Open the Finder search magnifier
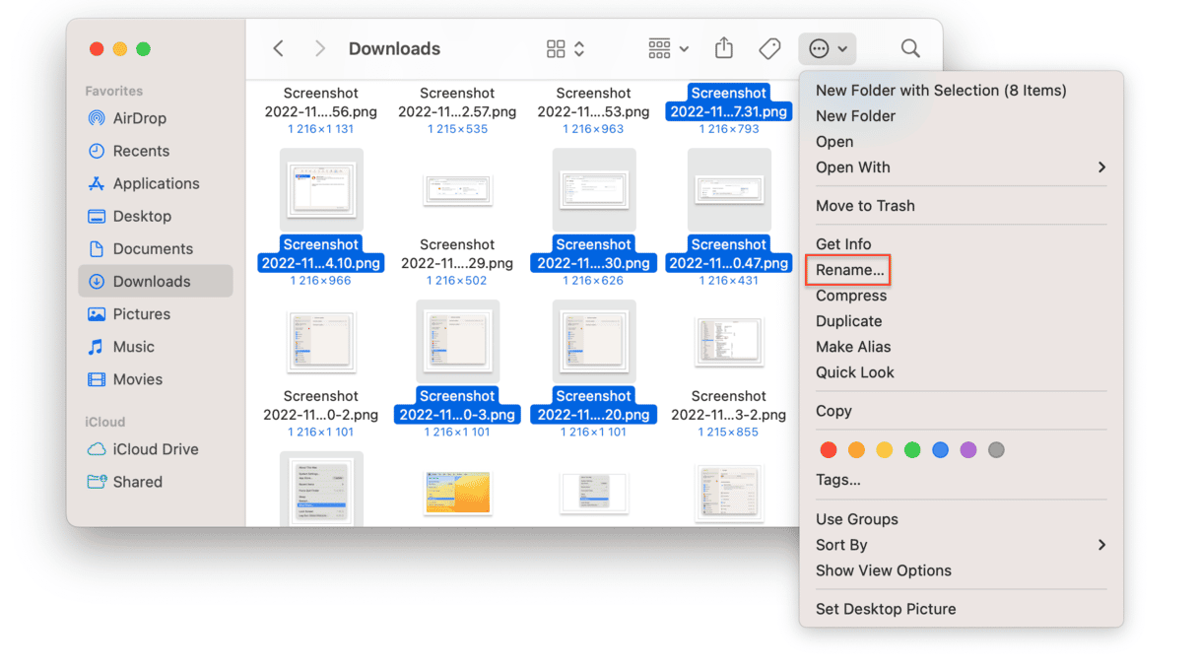Viewport: 1198px width, 669px height. [910, 48]
